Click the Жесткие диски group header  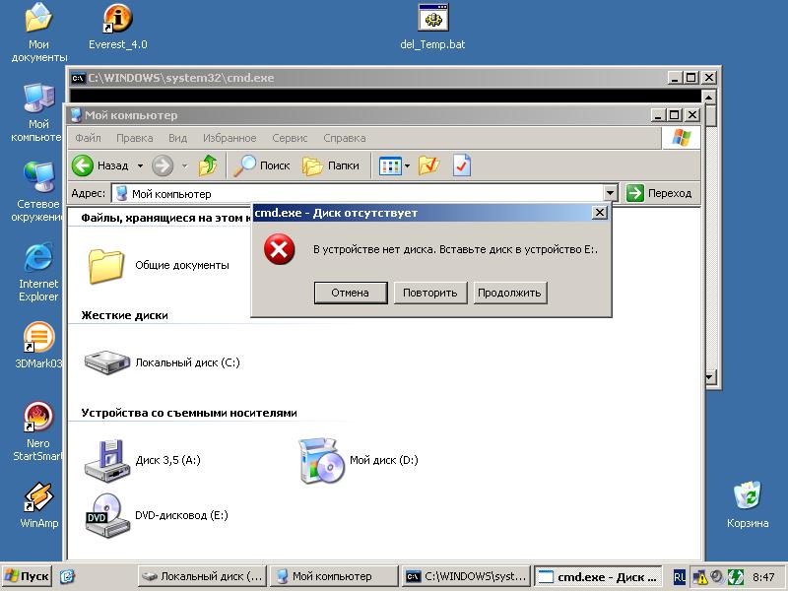[125, 315]
